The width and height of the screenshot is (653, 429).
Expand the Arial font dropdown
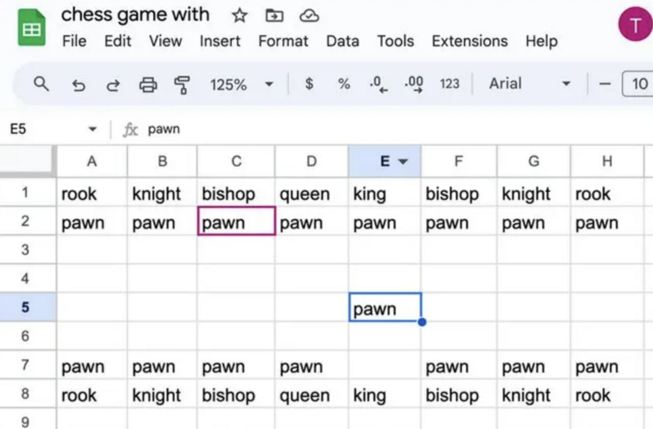pos(565,84)
